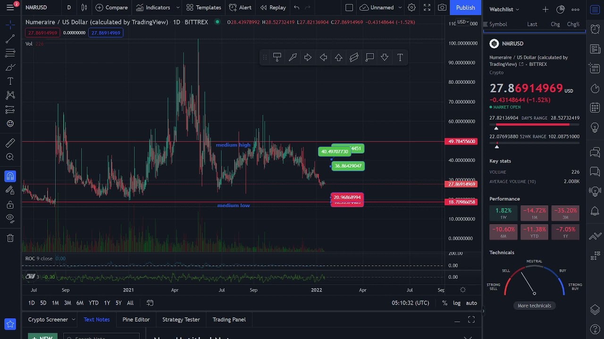Select the zoom in tool
This screenshot has width=604, height=339.
10,157
